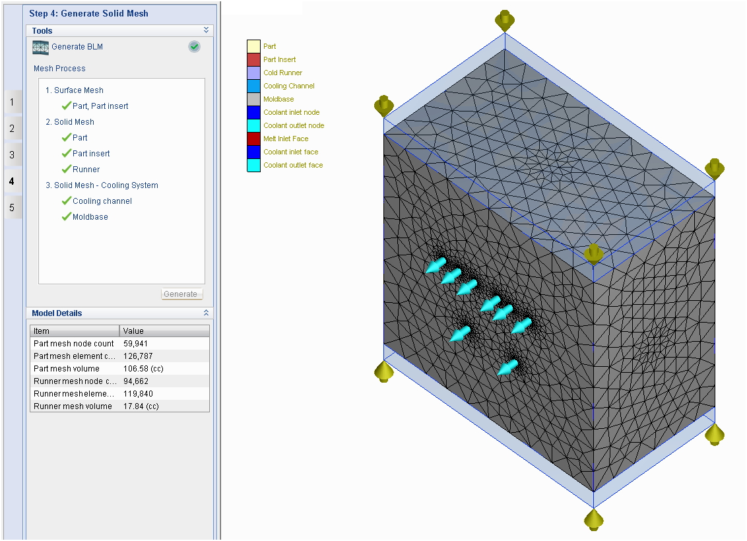Viewport: 747px width, 541px height.
Task: Switch to step 1 tab
Action: coord(13,102)
